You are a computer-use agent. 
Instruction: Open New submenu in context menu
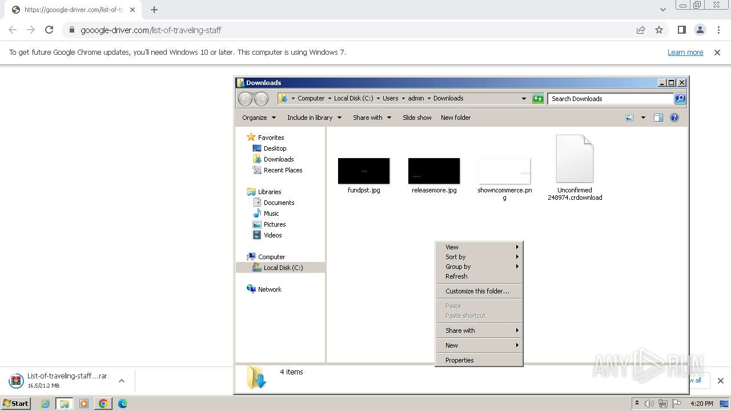click(x=479, y=345)
